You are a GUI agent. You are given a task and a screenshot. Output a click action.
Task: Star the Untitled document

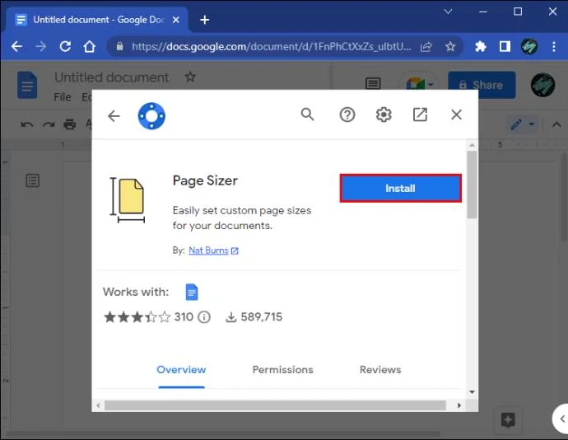(x=190, y=77)
